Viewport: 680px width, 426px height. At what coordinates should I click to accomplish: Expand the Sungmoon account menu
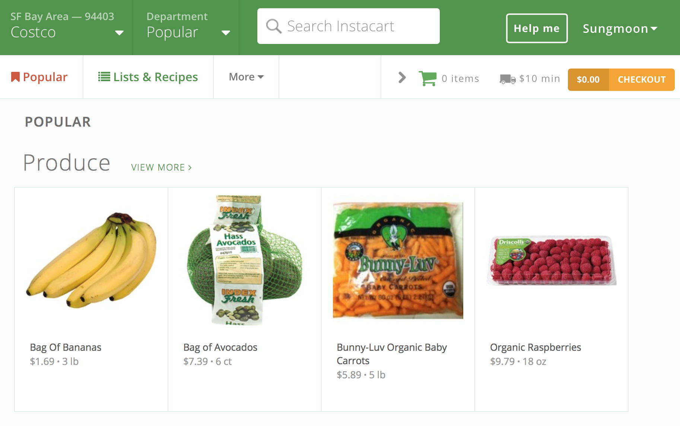click(620, 29)
